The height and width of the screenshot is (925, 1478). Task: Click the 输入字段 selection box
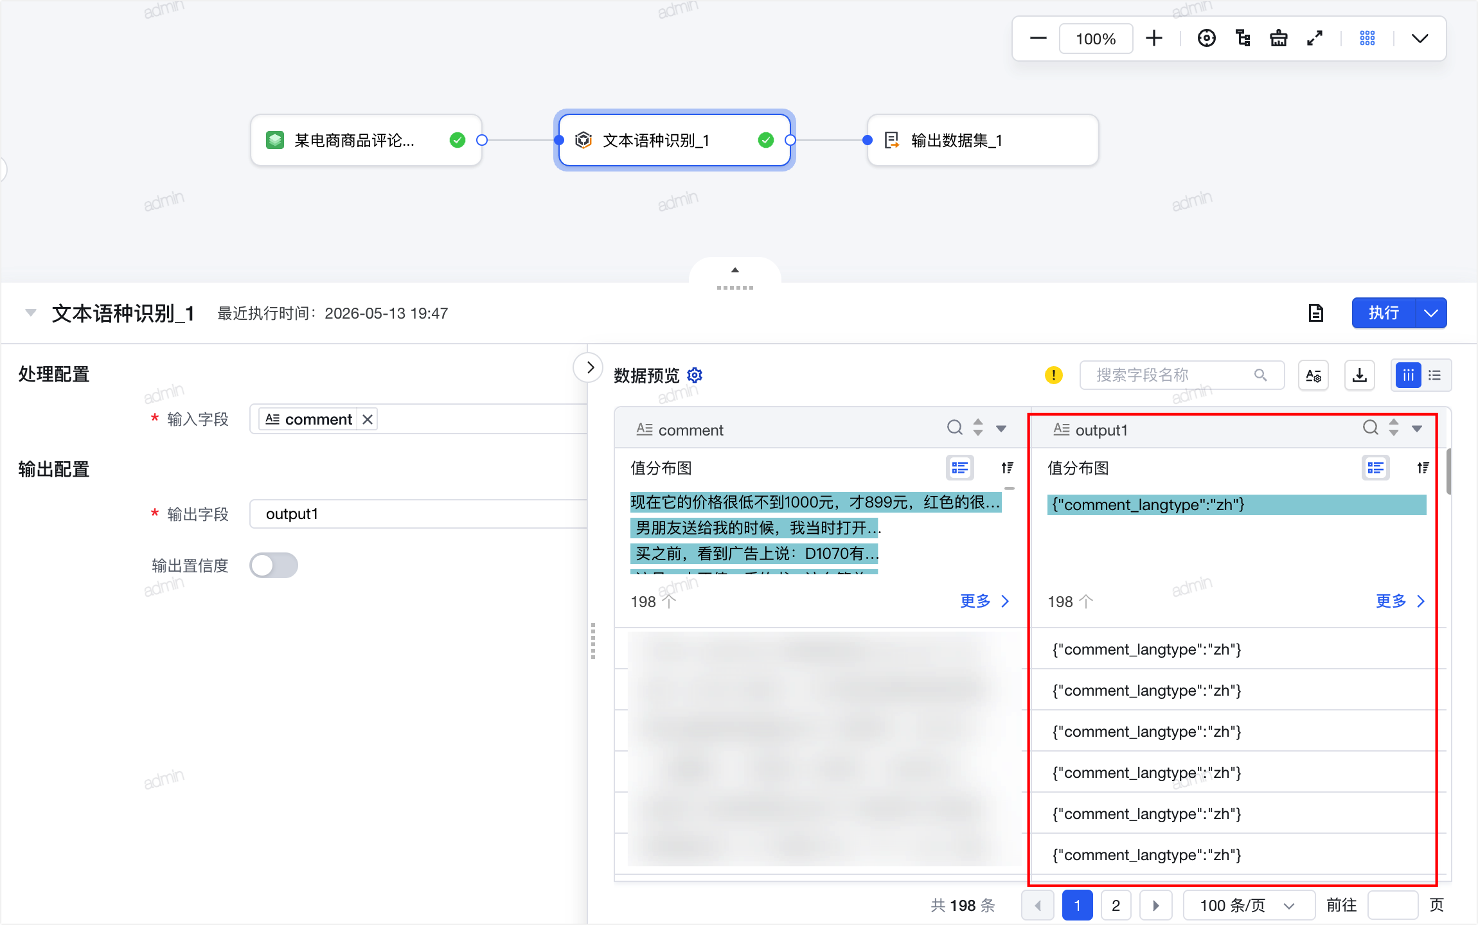(x=418, y=419)
